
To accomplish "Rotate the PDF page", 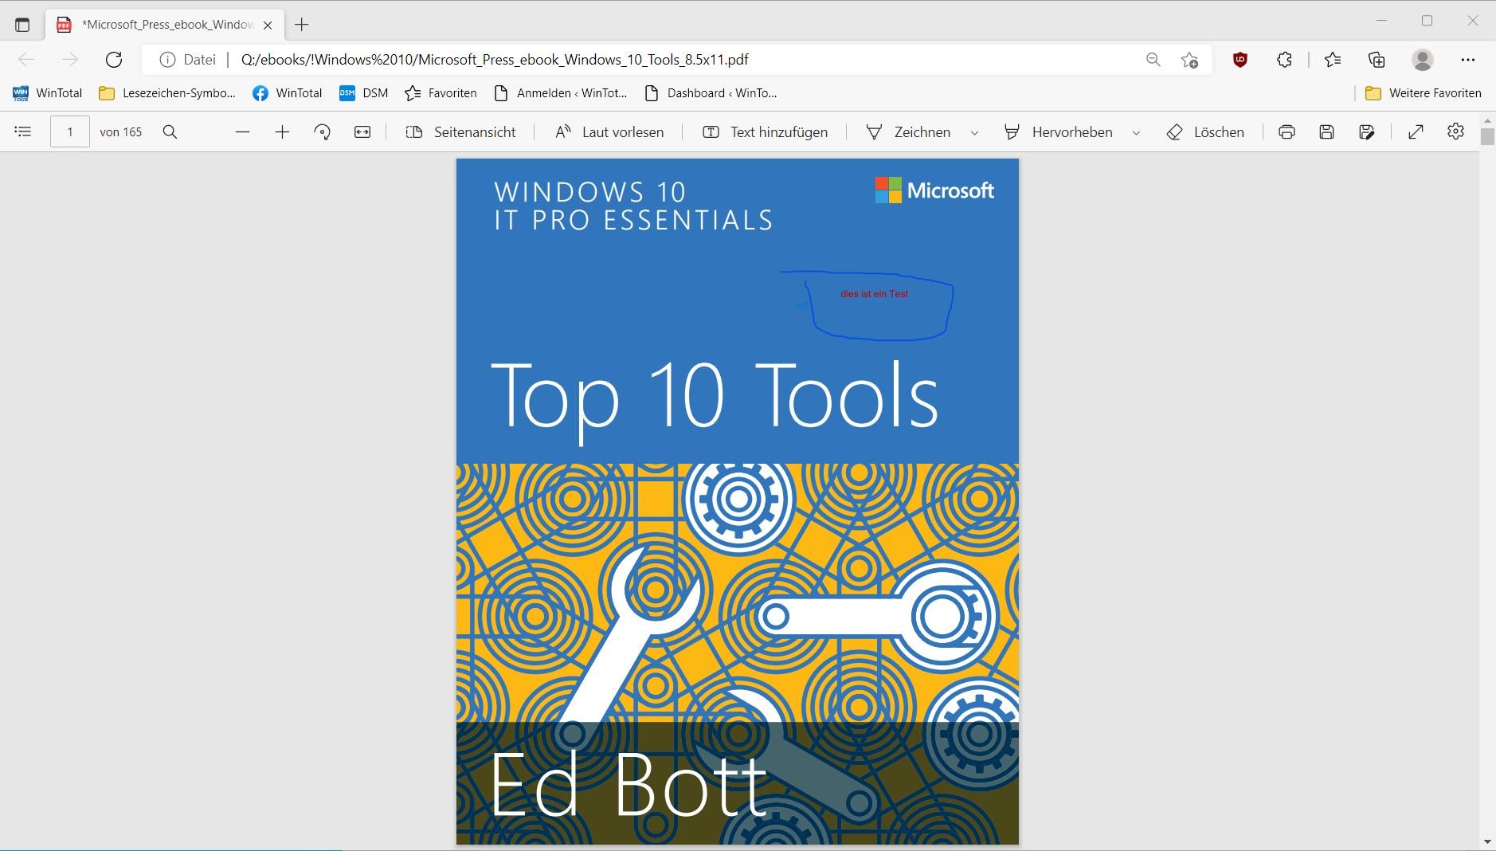I will point(322,131).
